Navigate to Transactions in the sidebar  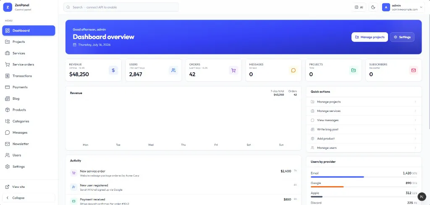point(29,76)
